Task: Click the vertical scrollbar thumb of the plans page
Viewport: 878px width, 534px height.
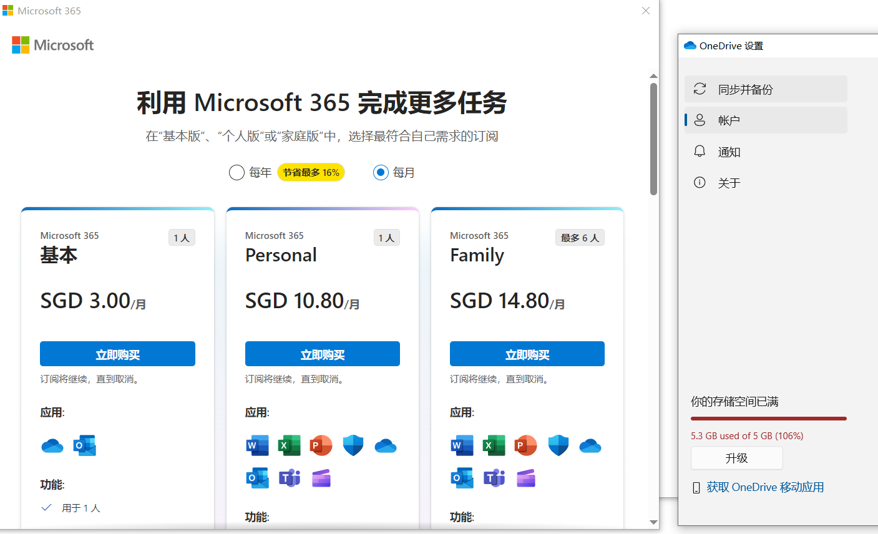Action: tap(653, 139)
